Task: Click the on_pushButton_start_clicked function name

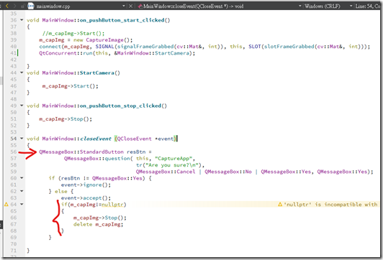Action: tap(122, 20)
